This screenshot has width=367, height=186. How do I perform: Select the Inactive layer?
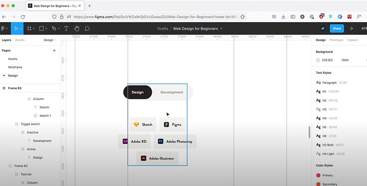pyautogui.click(x=32, y=132)
